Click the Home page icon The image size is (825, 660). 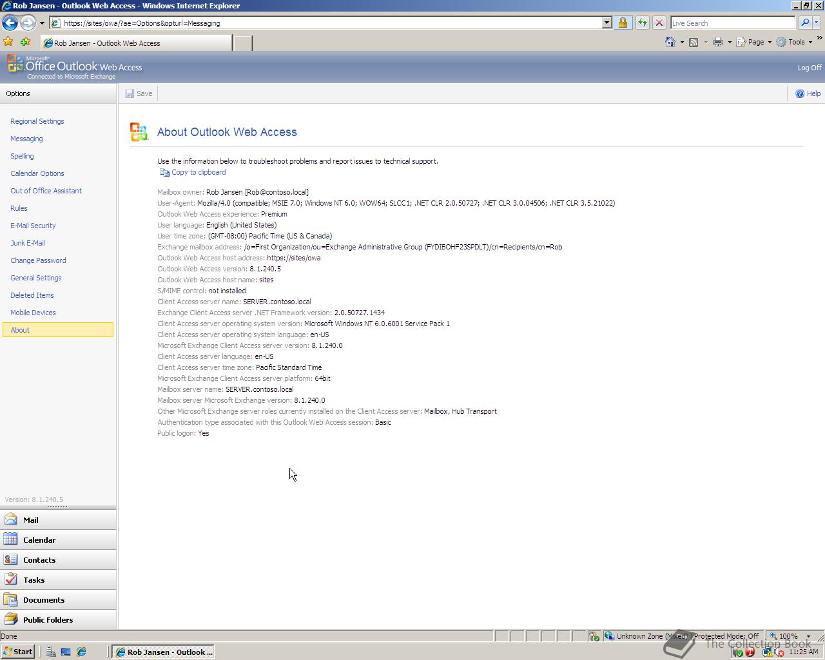click(670, 42)
